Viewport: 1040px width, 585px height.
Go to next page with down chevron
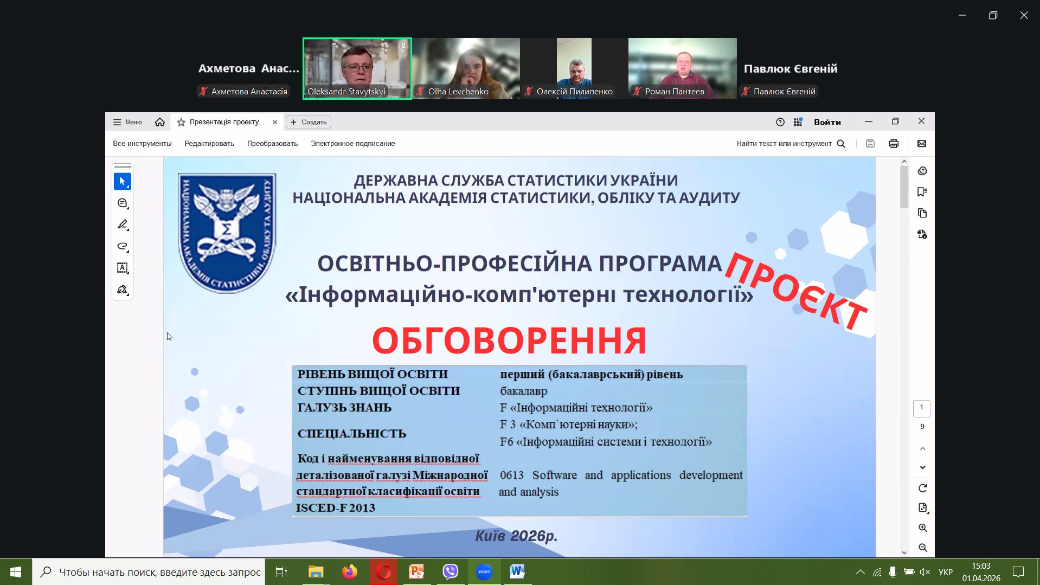click(922, 467)
